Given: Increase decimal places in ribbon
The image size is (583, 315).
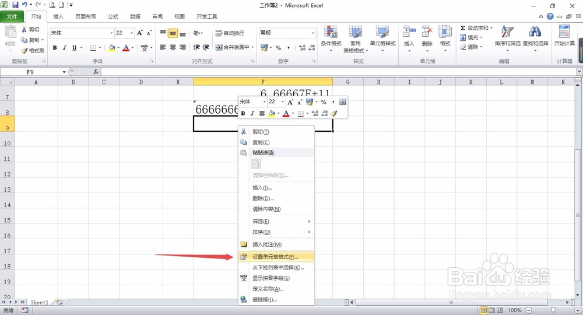Looking at the screenshot, I should pyautogui.click(x=302, y=48).
